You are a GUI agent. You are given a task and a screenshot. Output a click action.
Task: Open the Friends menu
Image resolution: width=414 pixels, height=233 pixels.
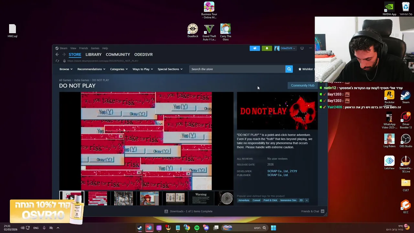(x=83, y=48)
